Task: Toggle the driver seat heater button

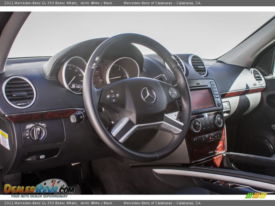Action: [x=195, y=139]
